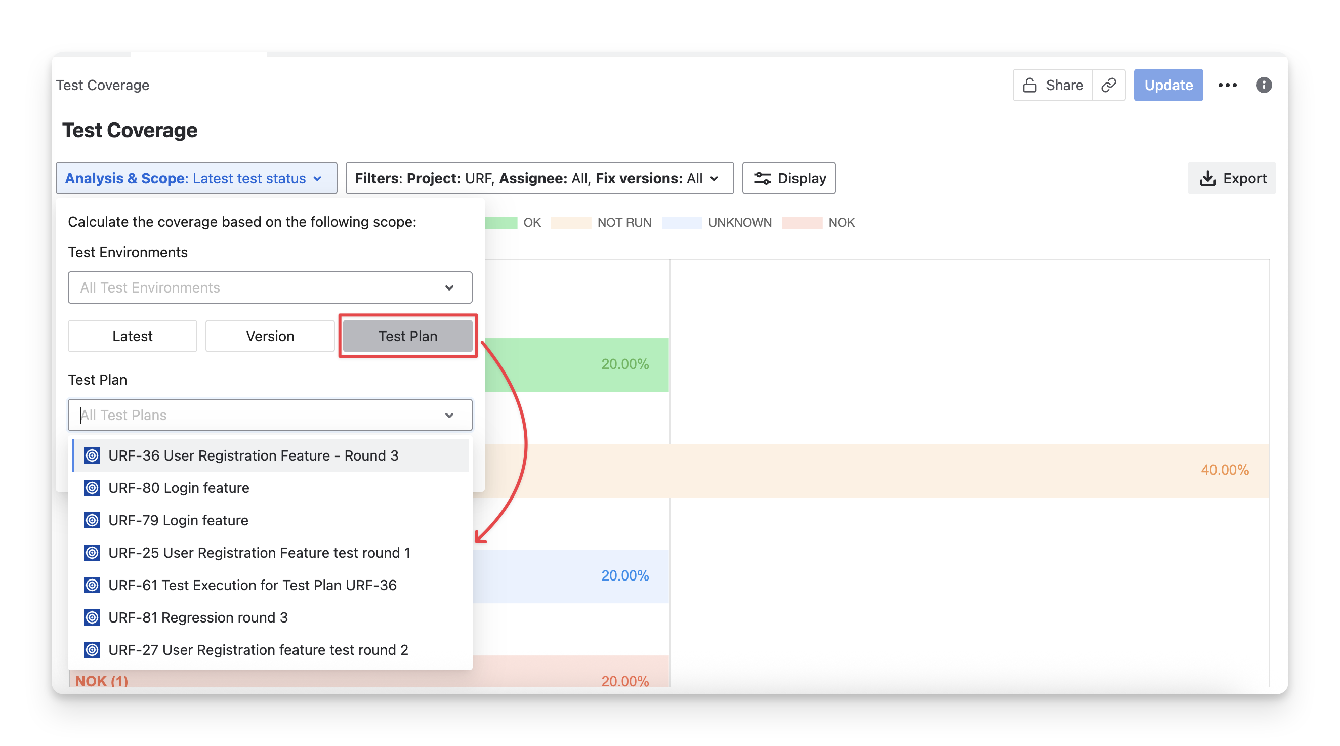The height and width of the screenshot is (746, 1340).
Task: Open the Filters project dropdown
Action: pyautogui.click(x=539, y=179)
